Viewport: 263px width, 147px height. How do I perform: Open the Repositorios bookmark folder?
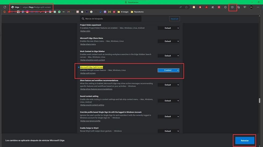tap(137, 12)
